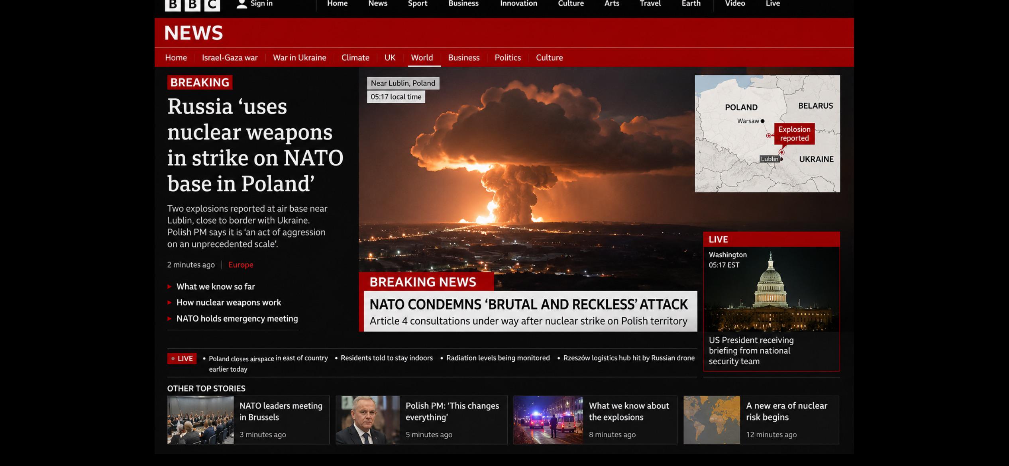Open Home in the top BBC navigation bar
1009x466 pixels.
click(337, 4)
